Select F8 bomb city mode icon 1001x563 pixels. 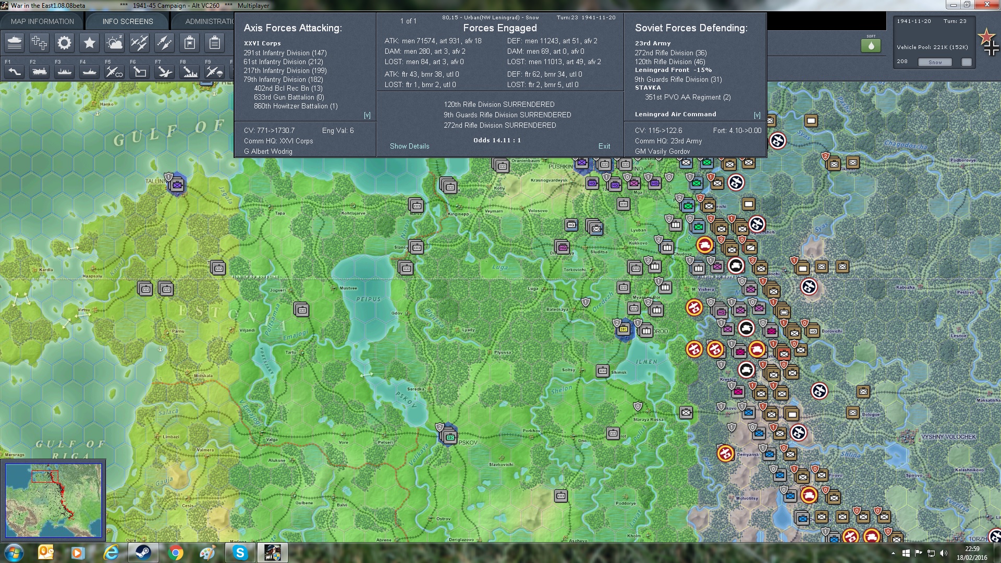tap(189, 71)
